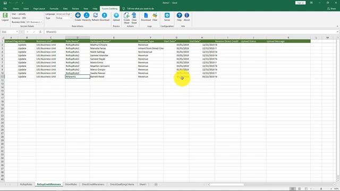Click the Sign in button
This screenshot has width=340, height=191.
pos(300,3)
